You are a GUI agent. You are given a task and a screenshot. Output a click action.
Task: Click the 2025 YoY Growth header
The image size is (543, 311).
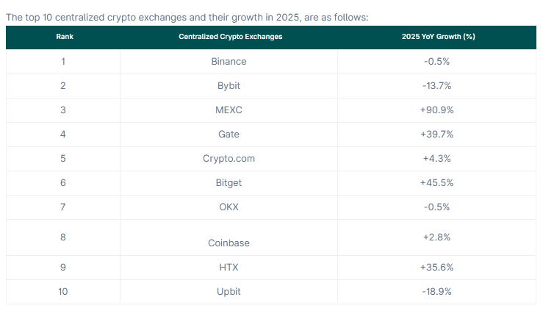437,37
